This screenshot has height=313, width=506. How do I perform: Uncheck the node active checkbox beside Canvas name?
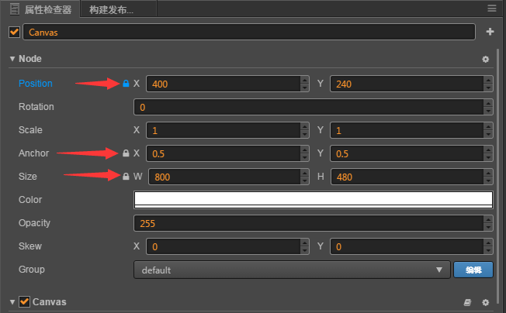click(14, 32)
